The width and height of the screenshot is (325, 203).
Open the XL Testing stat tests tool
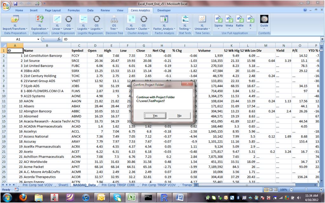(185, 22)
